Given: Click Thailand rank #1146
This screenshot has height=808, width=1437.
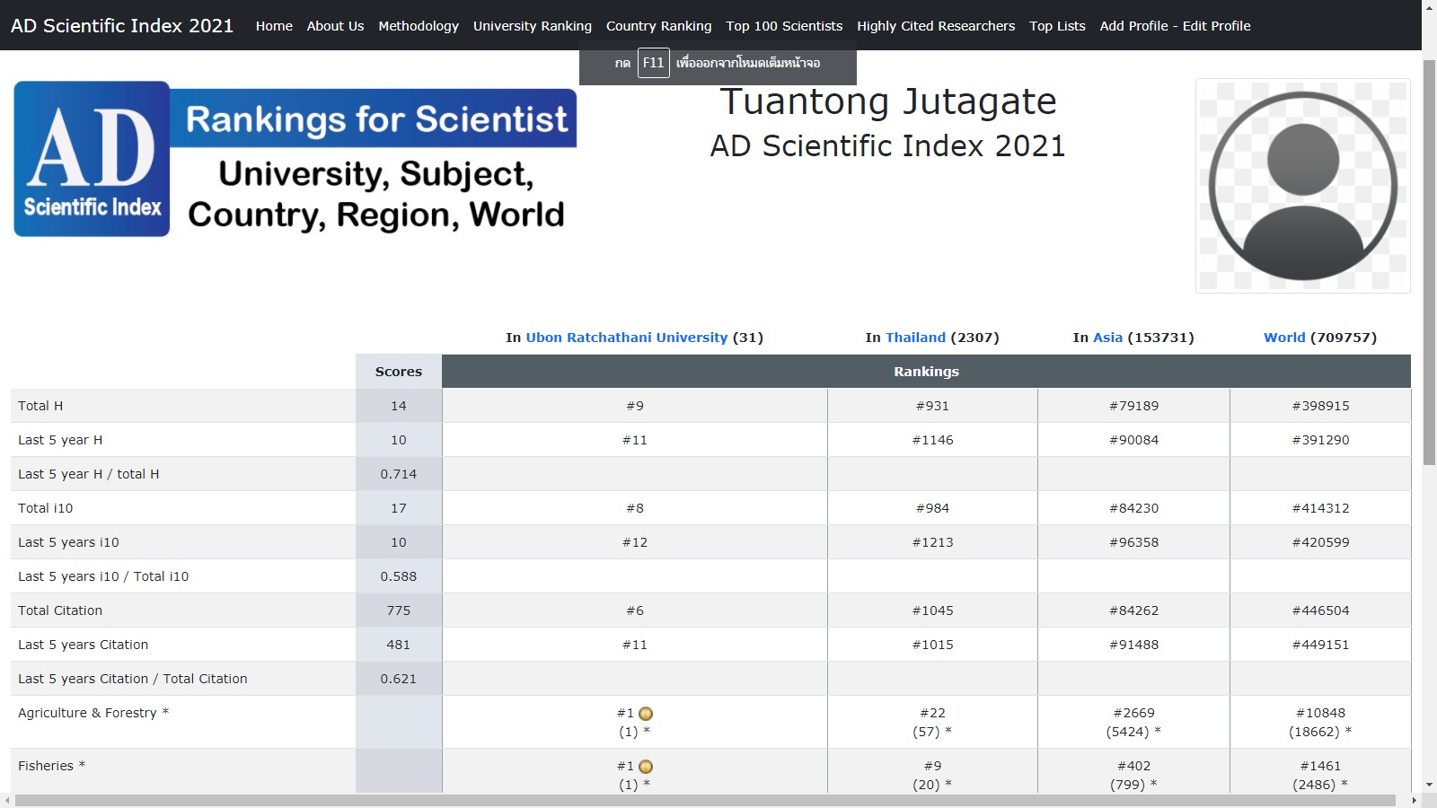Looking at the screenshot, I should [932, 440].
